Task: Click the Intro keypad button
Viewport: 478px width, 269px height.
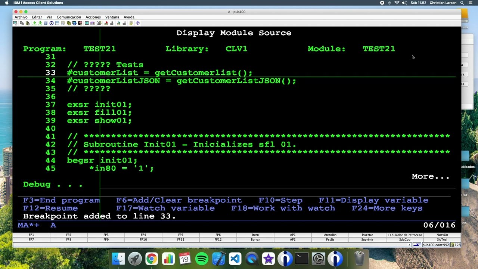Action: [x=255, y=235]
